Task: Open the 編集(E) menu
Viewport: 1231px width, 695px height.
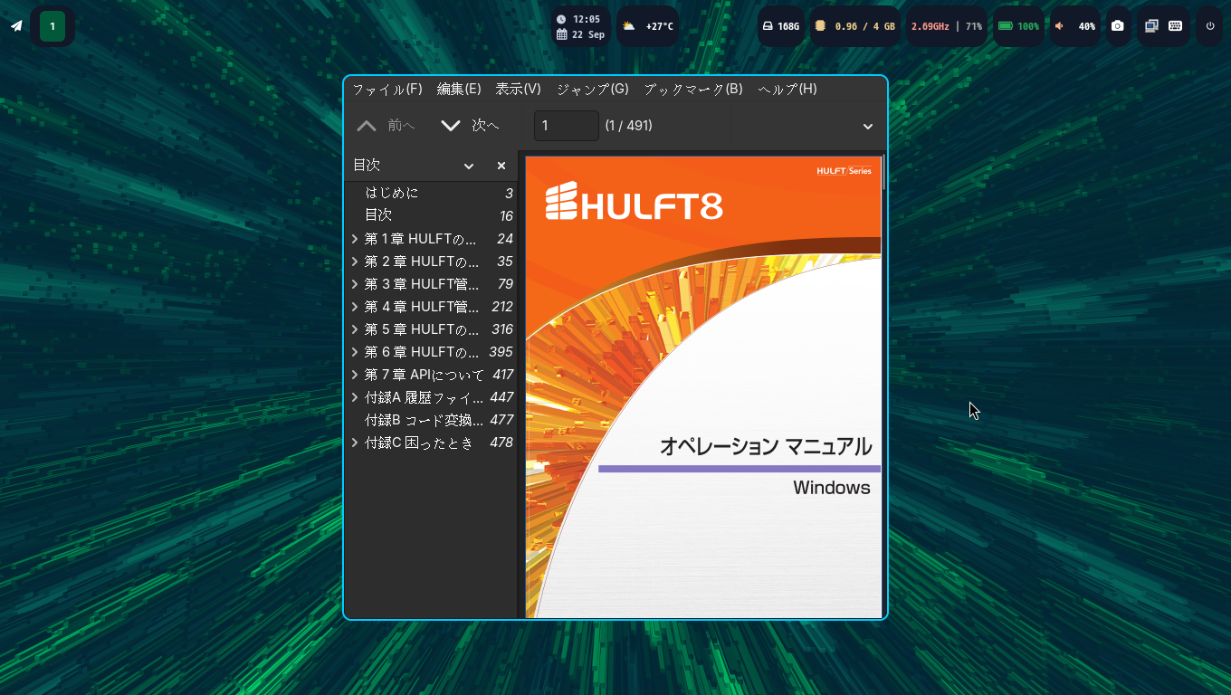Action: [459, 89]
